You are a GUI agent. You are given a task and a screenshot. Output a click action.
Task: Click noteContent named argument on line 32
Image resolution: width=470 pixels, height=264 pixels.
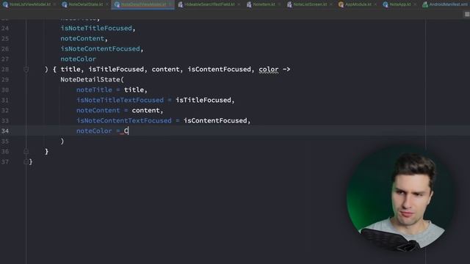coord(98,110)
